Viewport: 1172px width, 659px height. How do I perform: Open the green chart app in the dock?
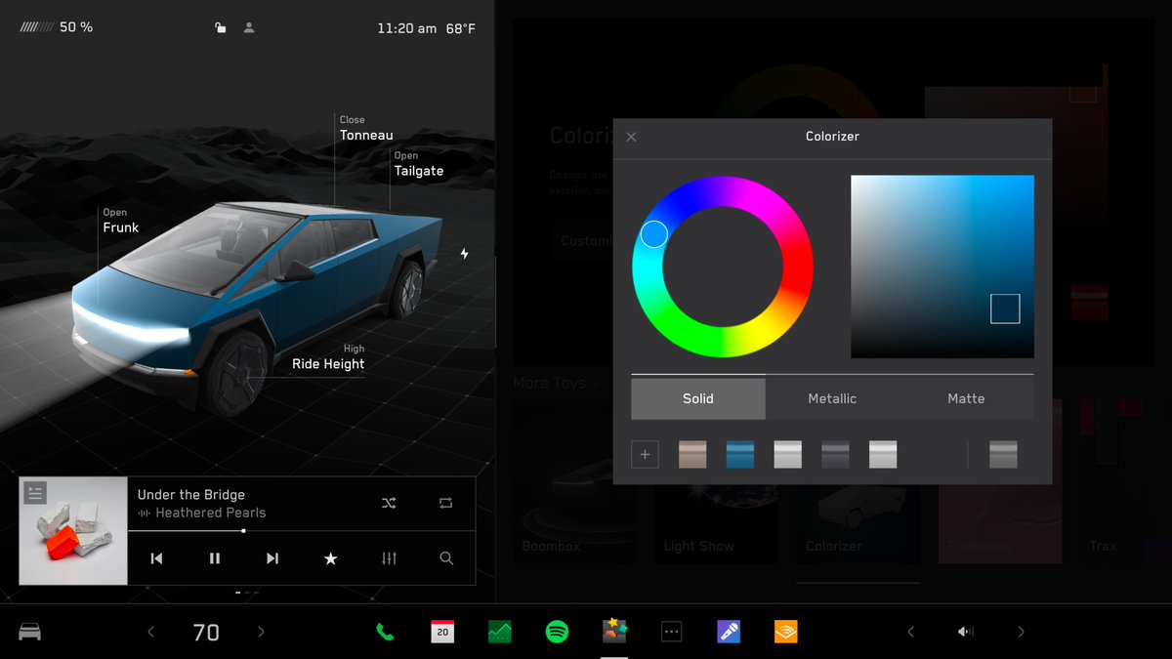pyautogui.click(x=500, y=632)
